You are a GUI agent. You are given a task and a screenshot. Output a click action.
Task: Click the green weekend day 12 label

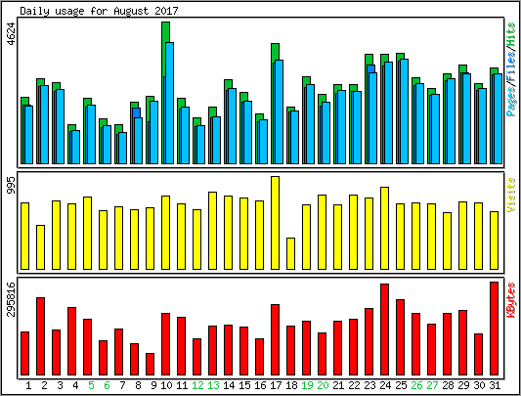point(197,385)
